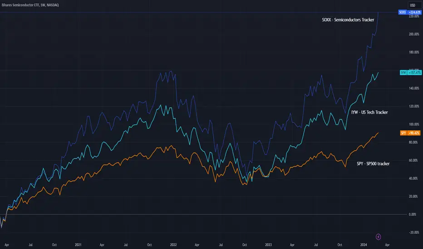The image size is (423, 249).
Task: Click the 200.00% price axis label
Action: point(414,34)
